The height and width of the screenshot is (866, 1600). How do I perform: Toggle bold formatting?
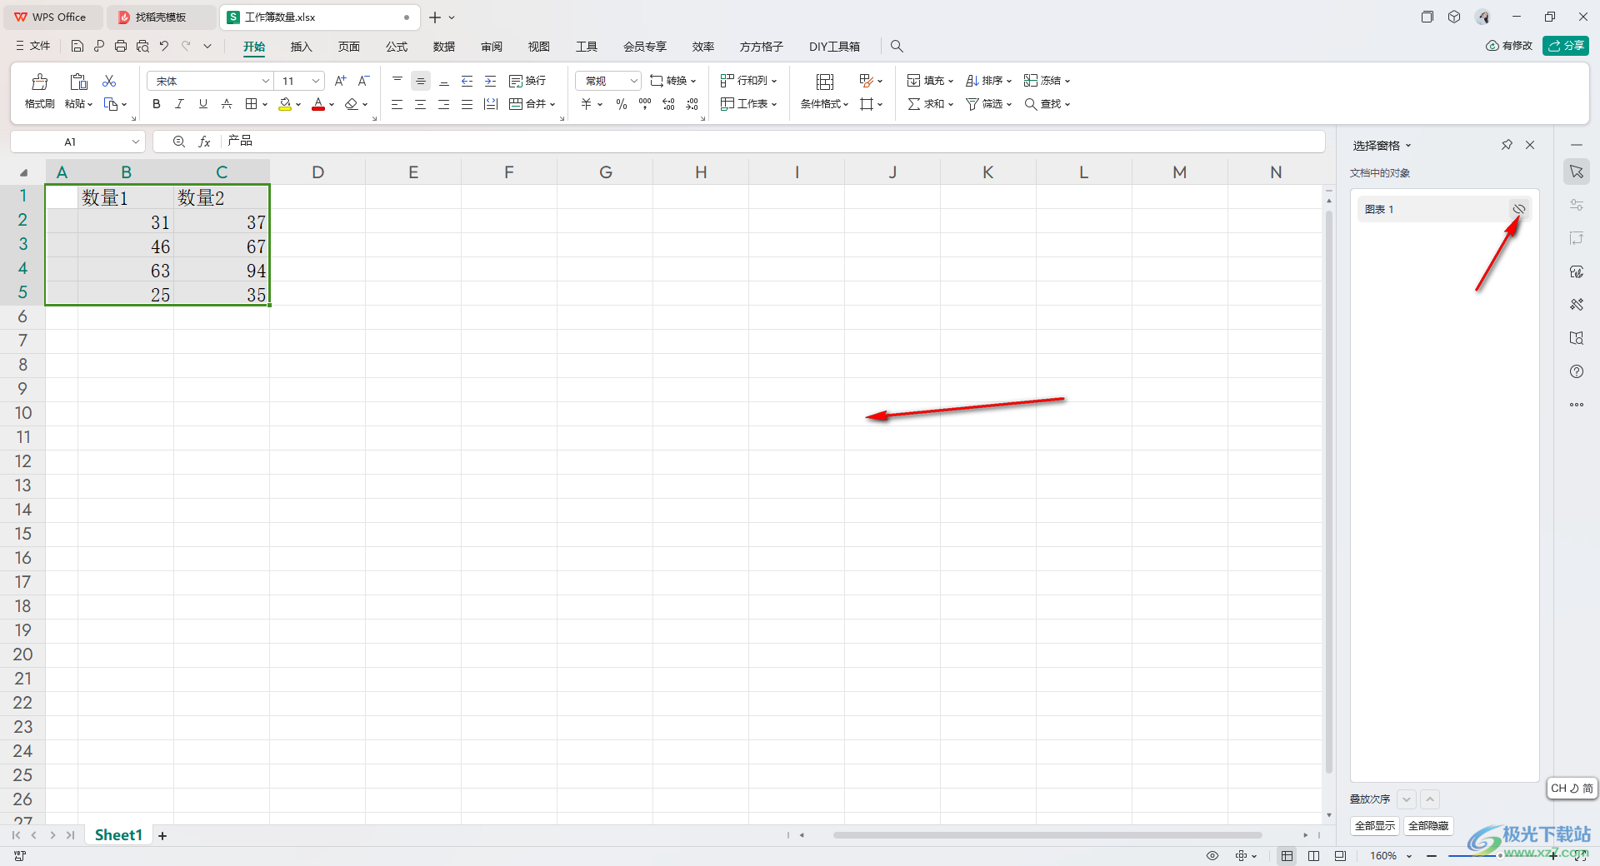(x=157, y=104)
